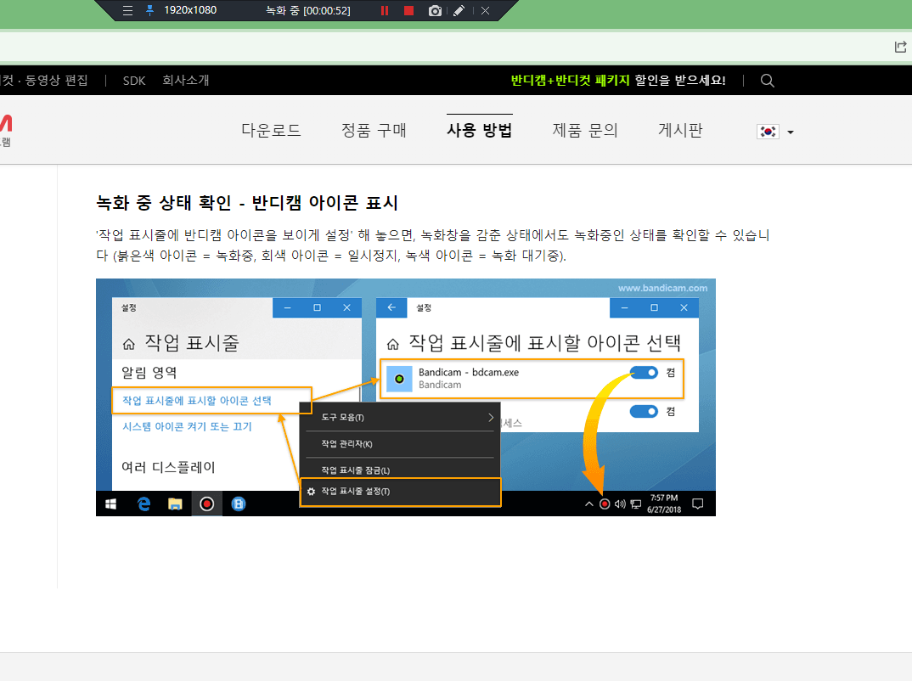Click the Windows Start button in tutorial image
Image resolution: width=912 pixels, height=681 pixels.
click(x=110, y=504)
